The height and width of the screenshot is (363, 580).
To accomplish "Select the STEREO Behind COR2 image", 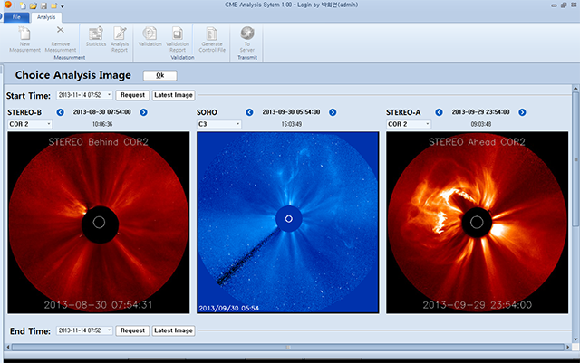I will (99, 223).
